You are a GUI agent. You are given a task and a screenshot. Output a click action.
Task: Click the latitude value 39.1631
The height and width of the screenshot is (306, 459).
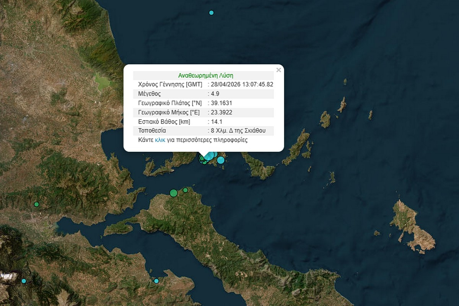pyautogui.click(x=221, y=103)
